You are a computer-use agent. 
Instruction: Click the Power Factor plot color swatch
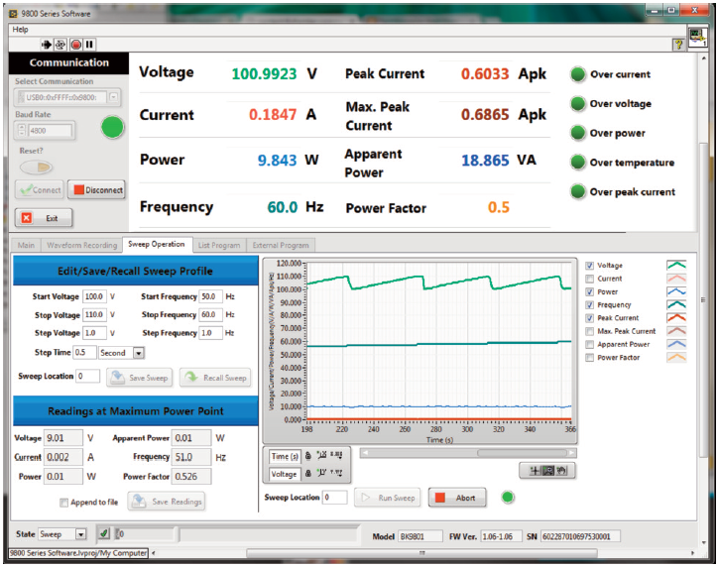click(x=677, y=358)
